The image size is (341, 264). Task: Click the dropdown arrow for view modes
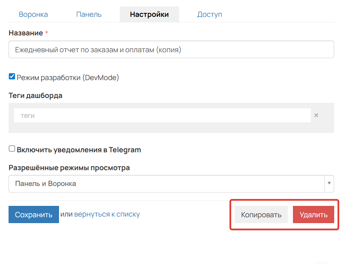click(329, 184)
